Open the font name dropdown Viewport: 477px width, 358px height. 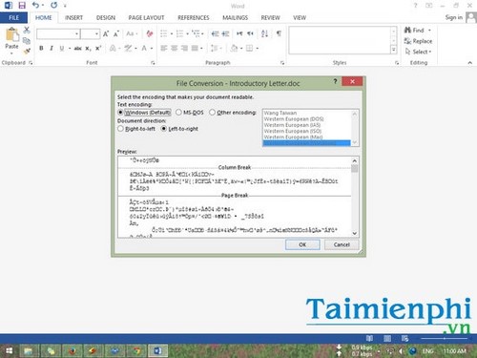(x=76, y=33)
